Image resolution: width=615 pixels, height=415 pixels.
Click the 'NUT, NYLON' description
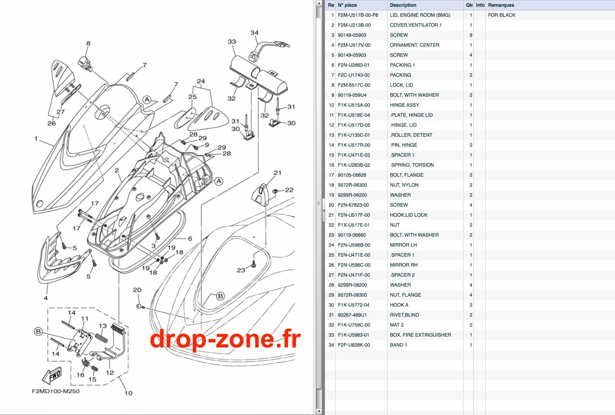point(404,185)
